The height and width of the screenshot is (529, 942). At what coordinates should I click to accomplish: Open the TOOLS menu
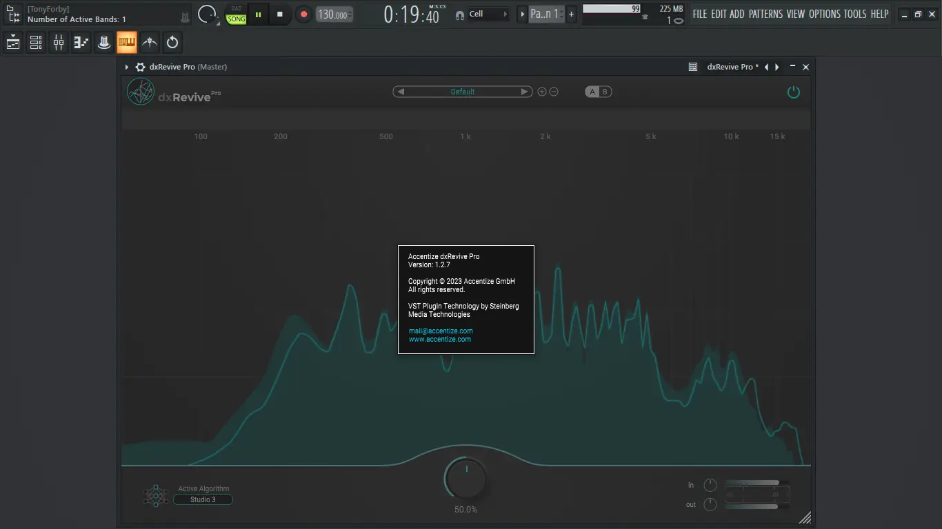point(855,14)
